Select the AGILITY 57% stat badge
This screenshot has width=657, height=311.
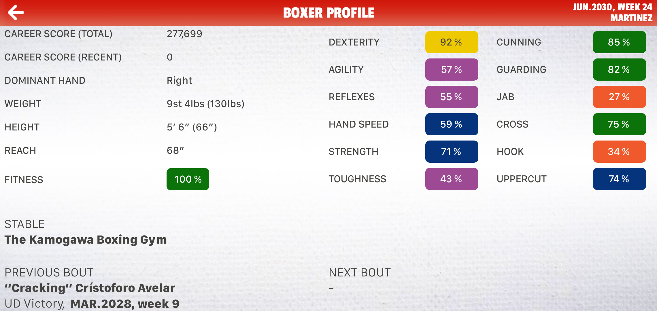tap(451, 69)
